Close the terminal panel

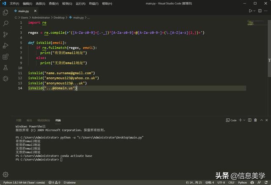tap(266, 120)
